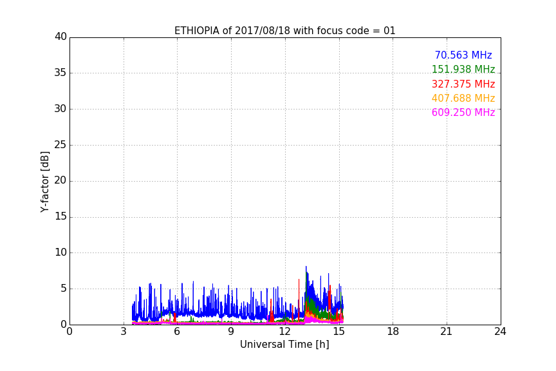Image resolution: width=556 pixels, height=371 pixels.
Task: Click the x-axis tick label 3
Action: [x=124, y=332]
